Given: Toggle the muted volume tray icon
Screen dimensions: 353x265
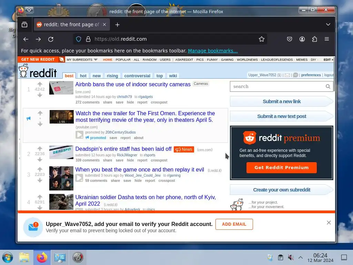Looking at the screenshot, I should tap(291, 257).
